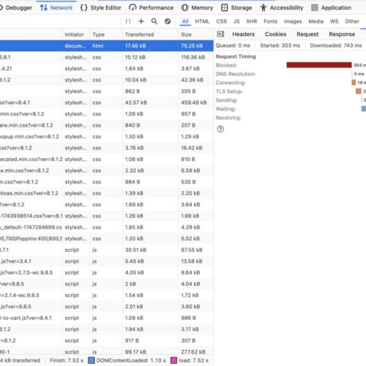The width and height of the screenshot is (366, 366).
Task: Filter requests by Other
Action: pyautogui.click(x=352, y=21)
